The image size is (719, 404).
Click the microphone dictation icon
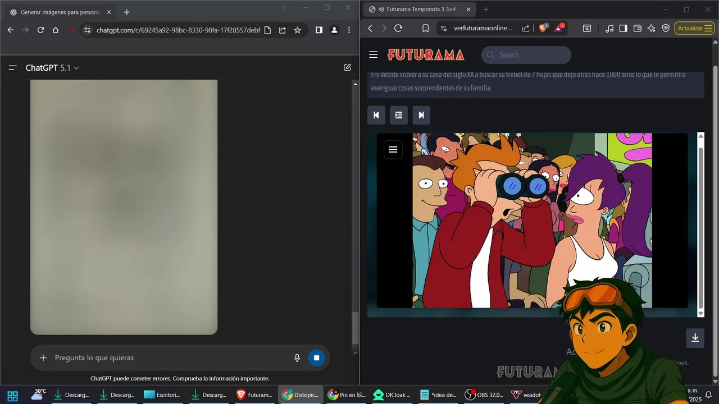[x=297, y=358]
